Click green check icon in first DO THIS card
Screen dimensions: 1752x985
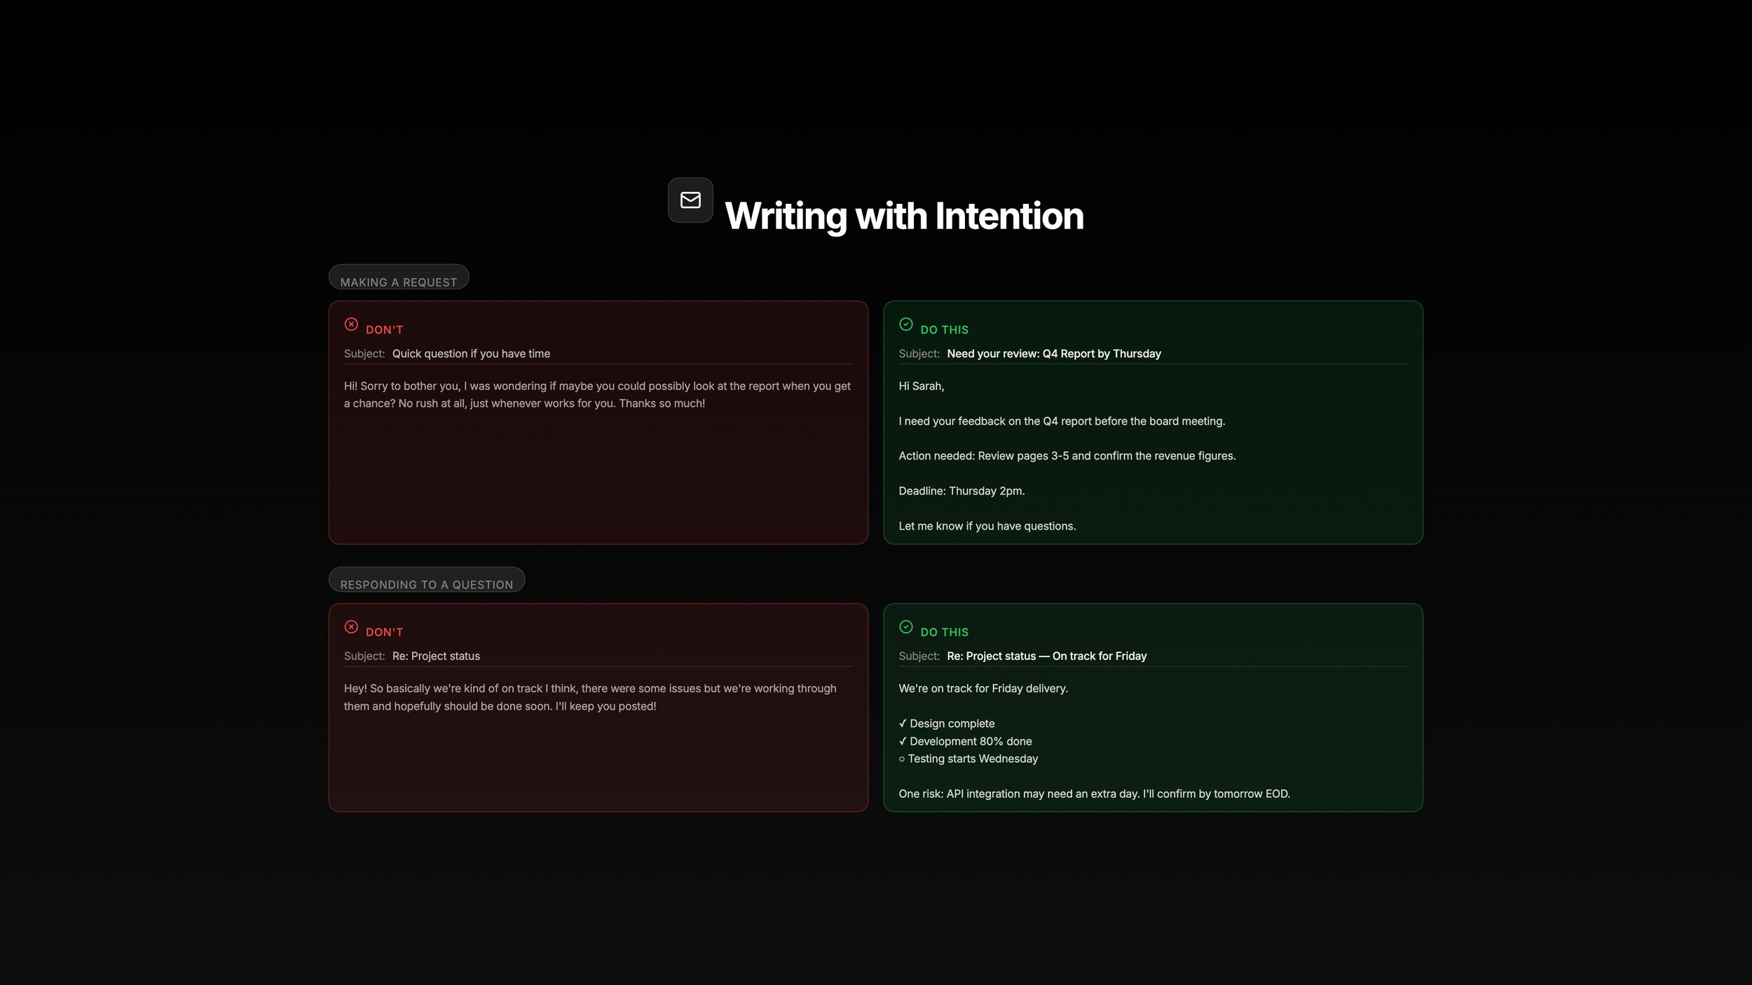[905, 324]
